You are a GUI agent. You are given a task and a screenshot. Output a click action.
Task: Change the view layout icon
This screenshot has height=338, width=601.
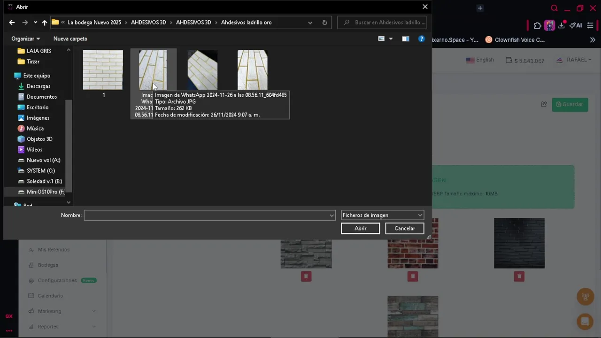click(381, 38)
